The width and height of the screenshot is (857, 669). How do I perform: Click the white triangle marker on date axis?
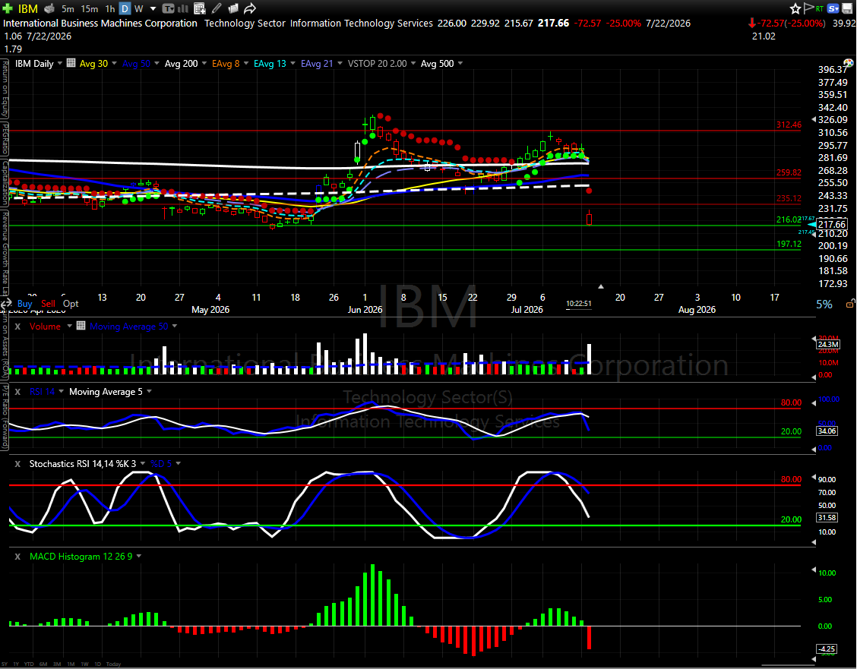601,286
